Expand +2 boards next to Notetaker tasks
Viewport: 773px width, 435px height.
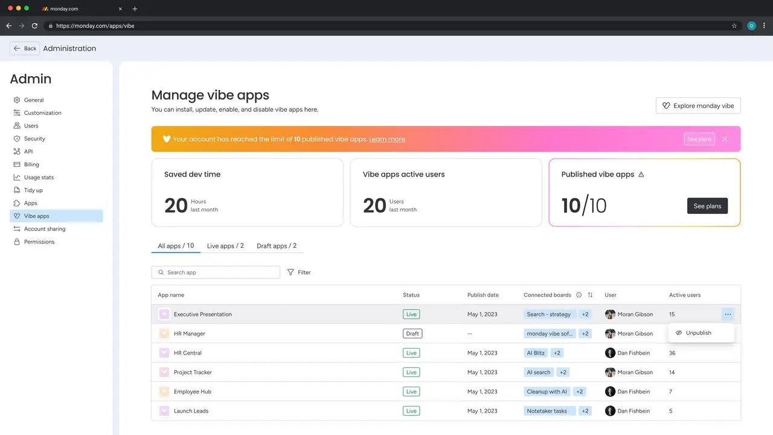click(x=585, y=411)
